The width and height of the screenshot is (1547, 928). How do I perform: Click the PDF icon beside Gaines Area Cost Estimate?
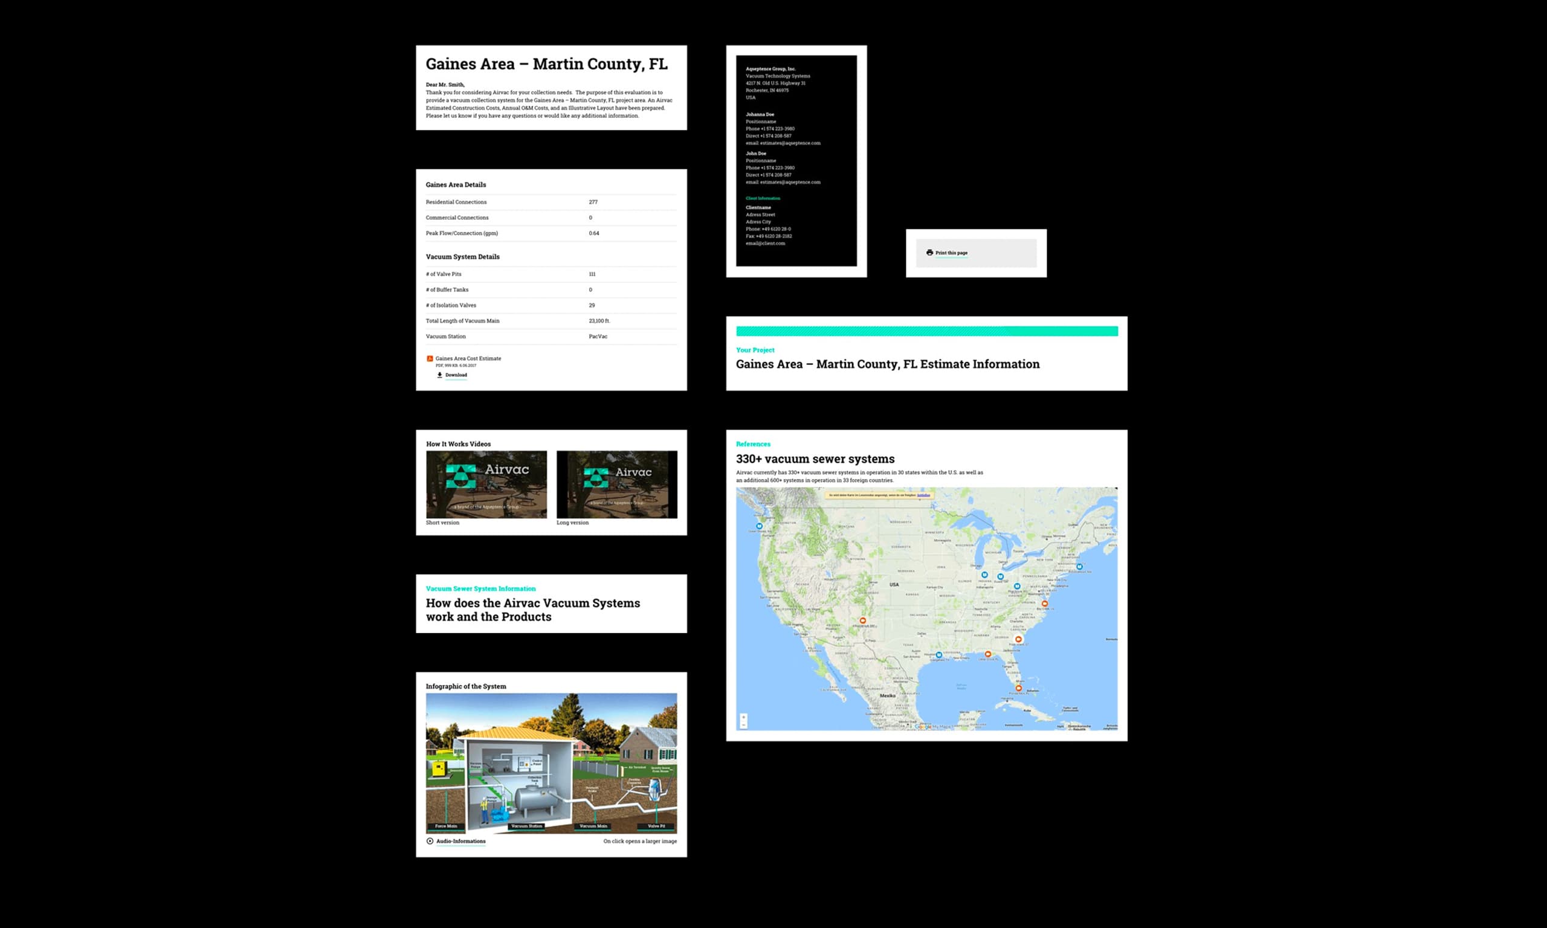click(430, 359)
